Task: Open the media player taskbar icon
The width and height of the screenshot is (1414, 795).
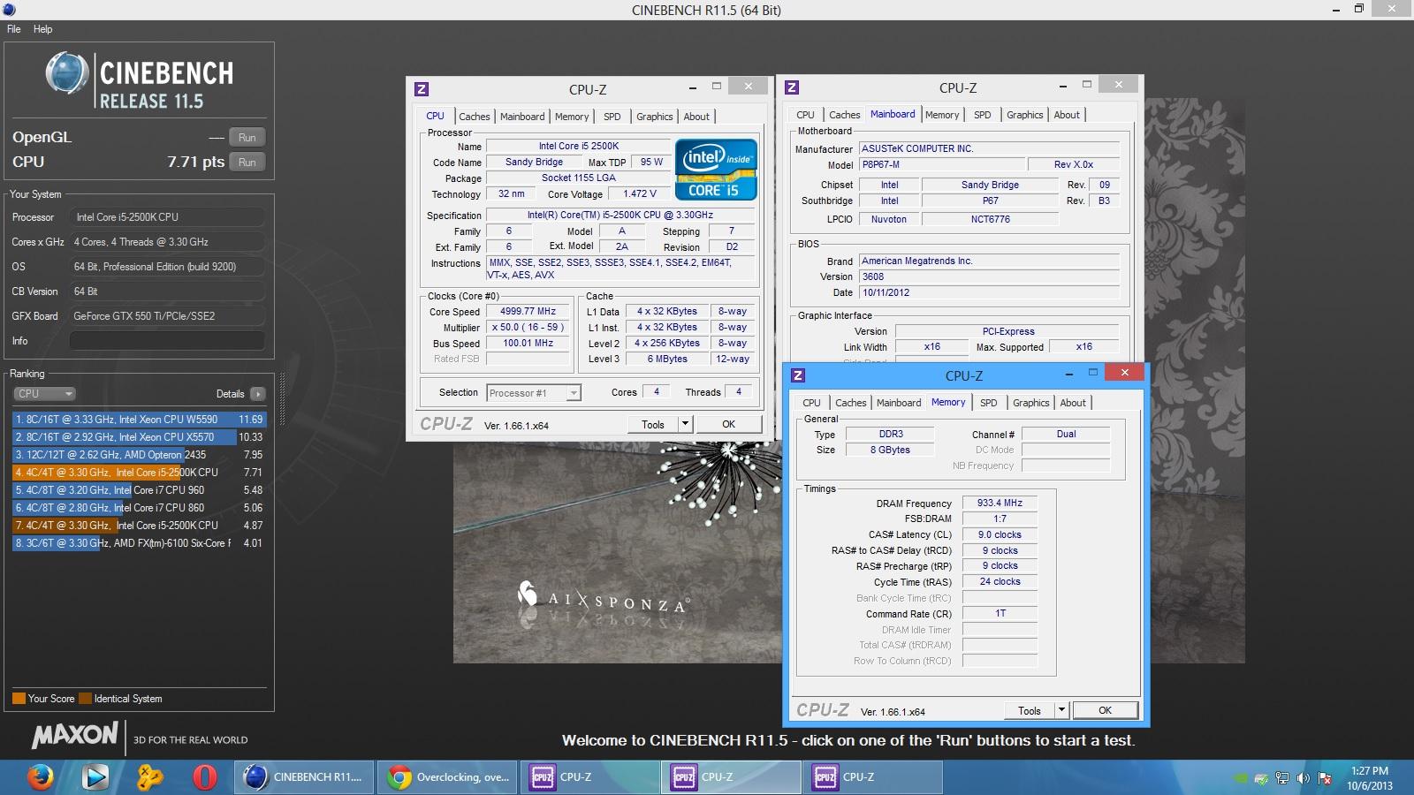Action: (95, 777)
